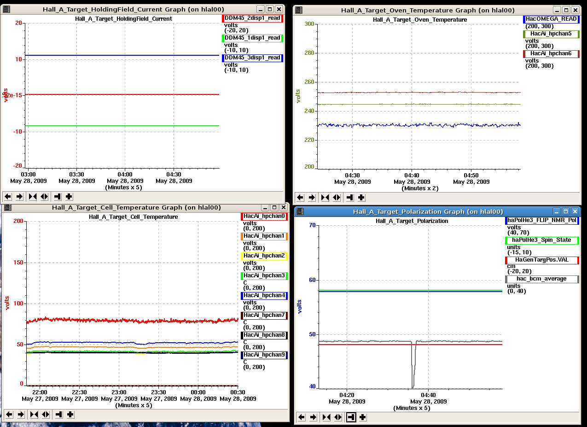Viewport: 587px width, 427px height.
Task: Select HacAi_hpchan8 legend entry
Action: [264, 335]
